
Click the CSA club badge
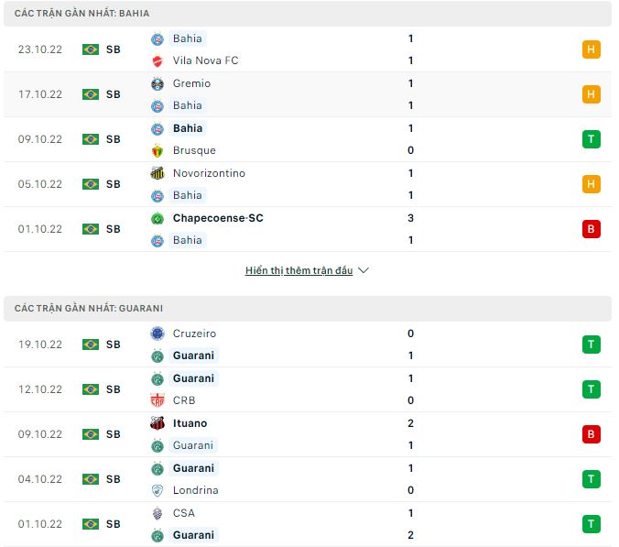pos(157,513)
